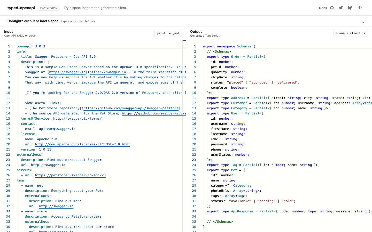Click 'complete: boolean;' output line
This screenshot has width=372, height=232.
[229, 88]
